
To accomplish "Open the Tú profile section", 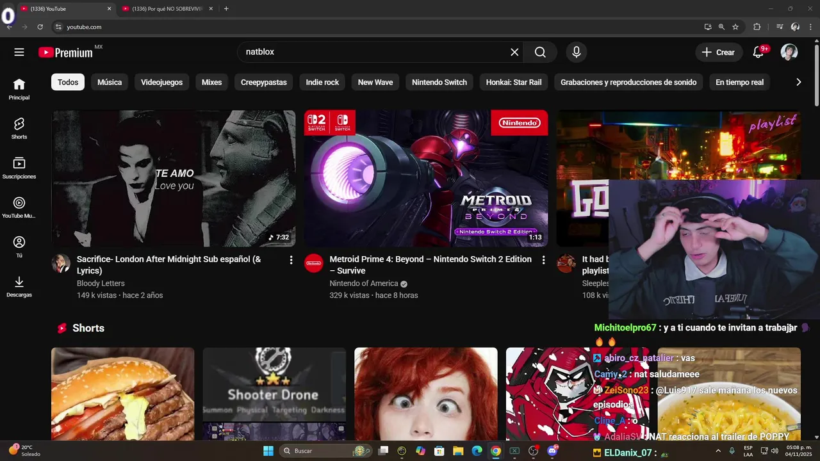I will pyautogui.click(x=19, y=247).
